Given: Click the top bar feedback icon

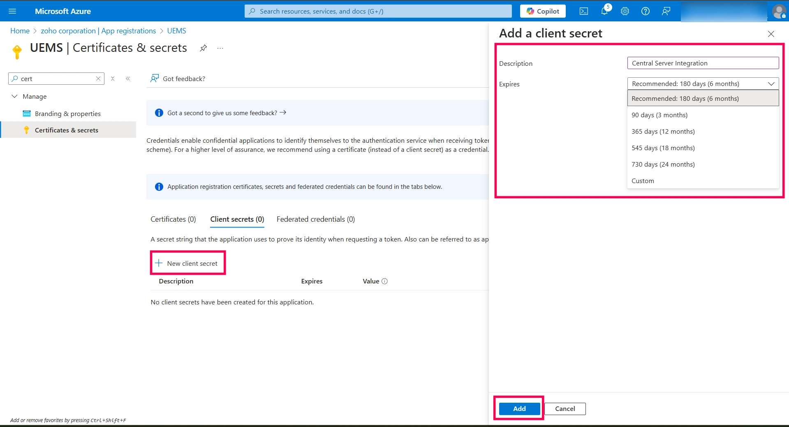Looking at the screenshot, I should point(666,11).
